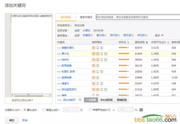Click the market price percent field

coord(126,110)
